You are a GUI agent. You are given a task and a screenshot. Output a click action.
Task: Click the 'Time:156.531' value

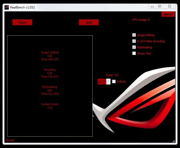point(50,77)
